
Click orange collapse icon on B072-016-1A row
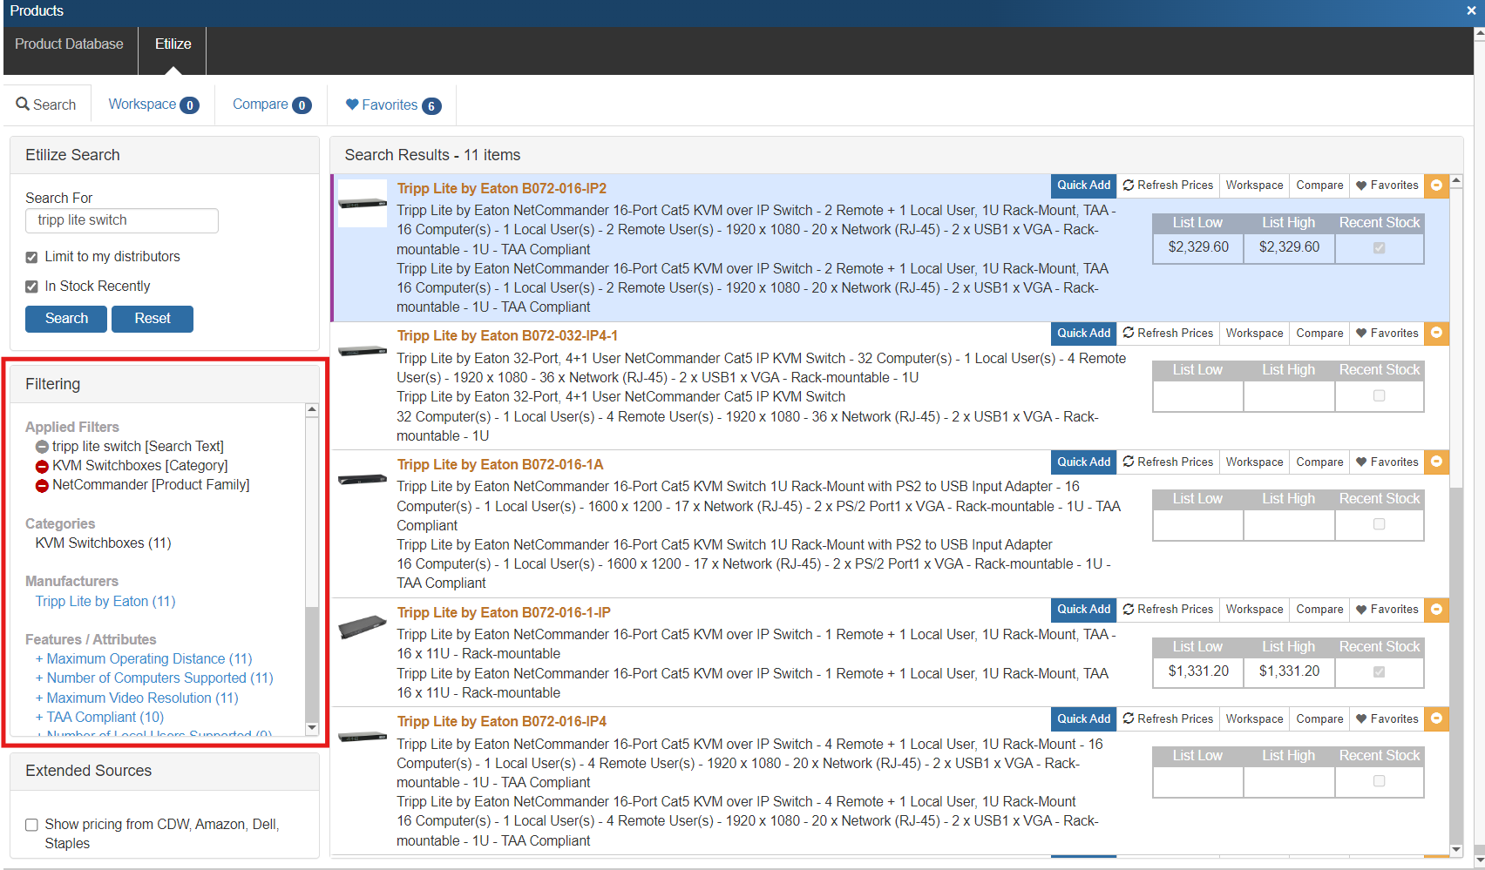coord(1436,462)
